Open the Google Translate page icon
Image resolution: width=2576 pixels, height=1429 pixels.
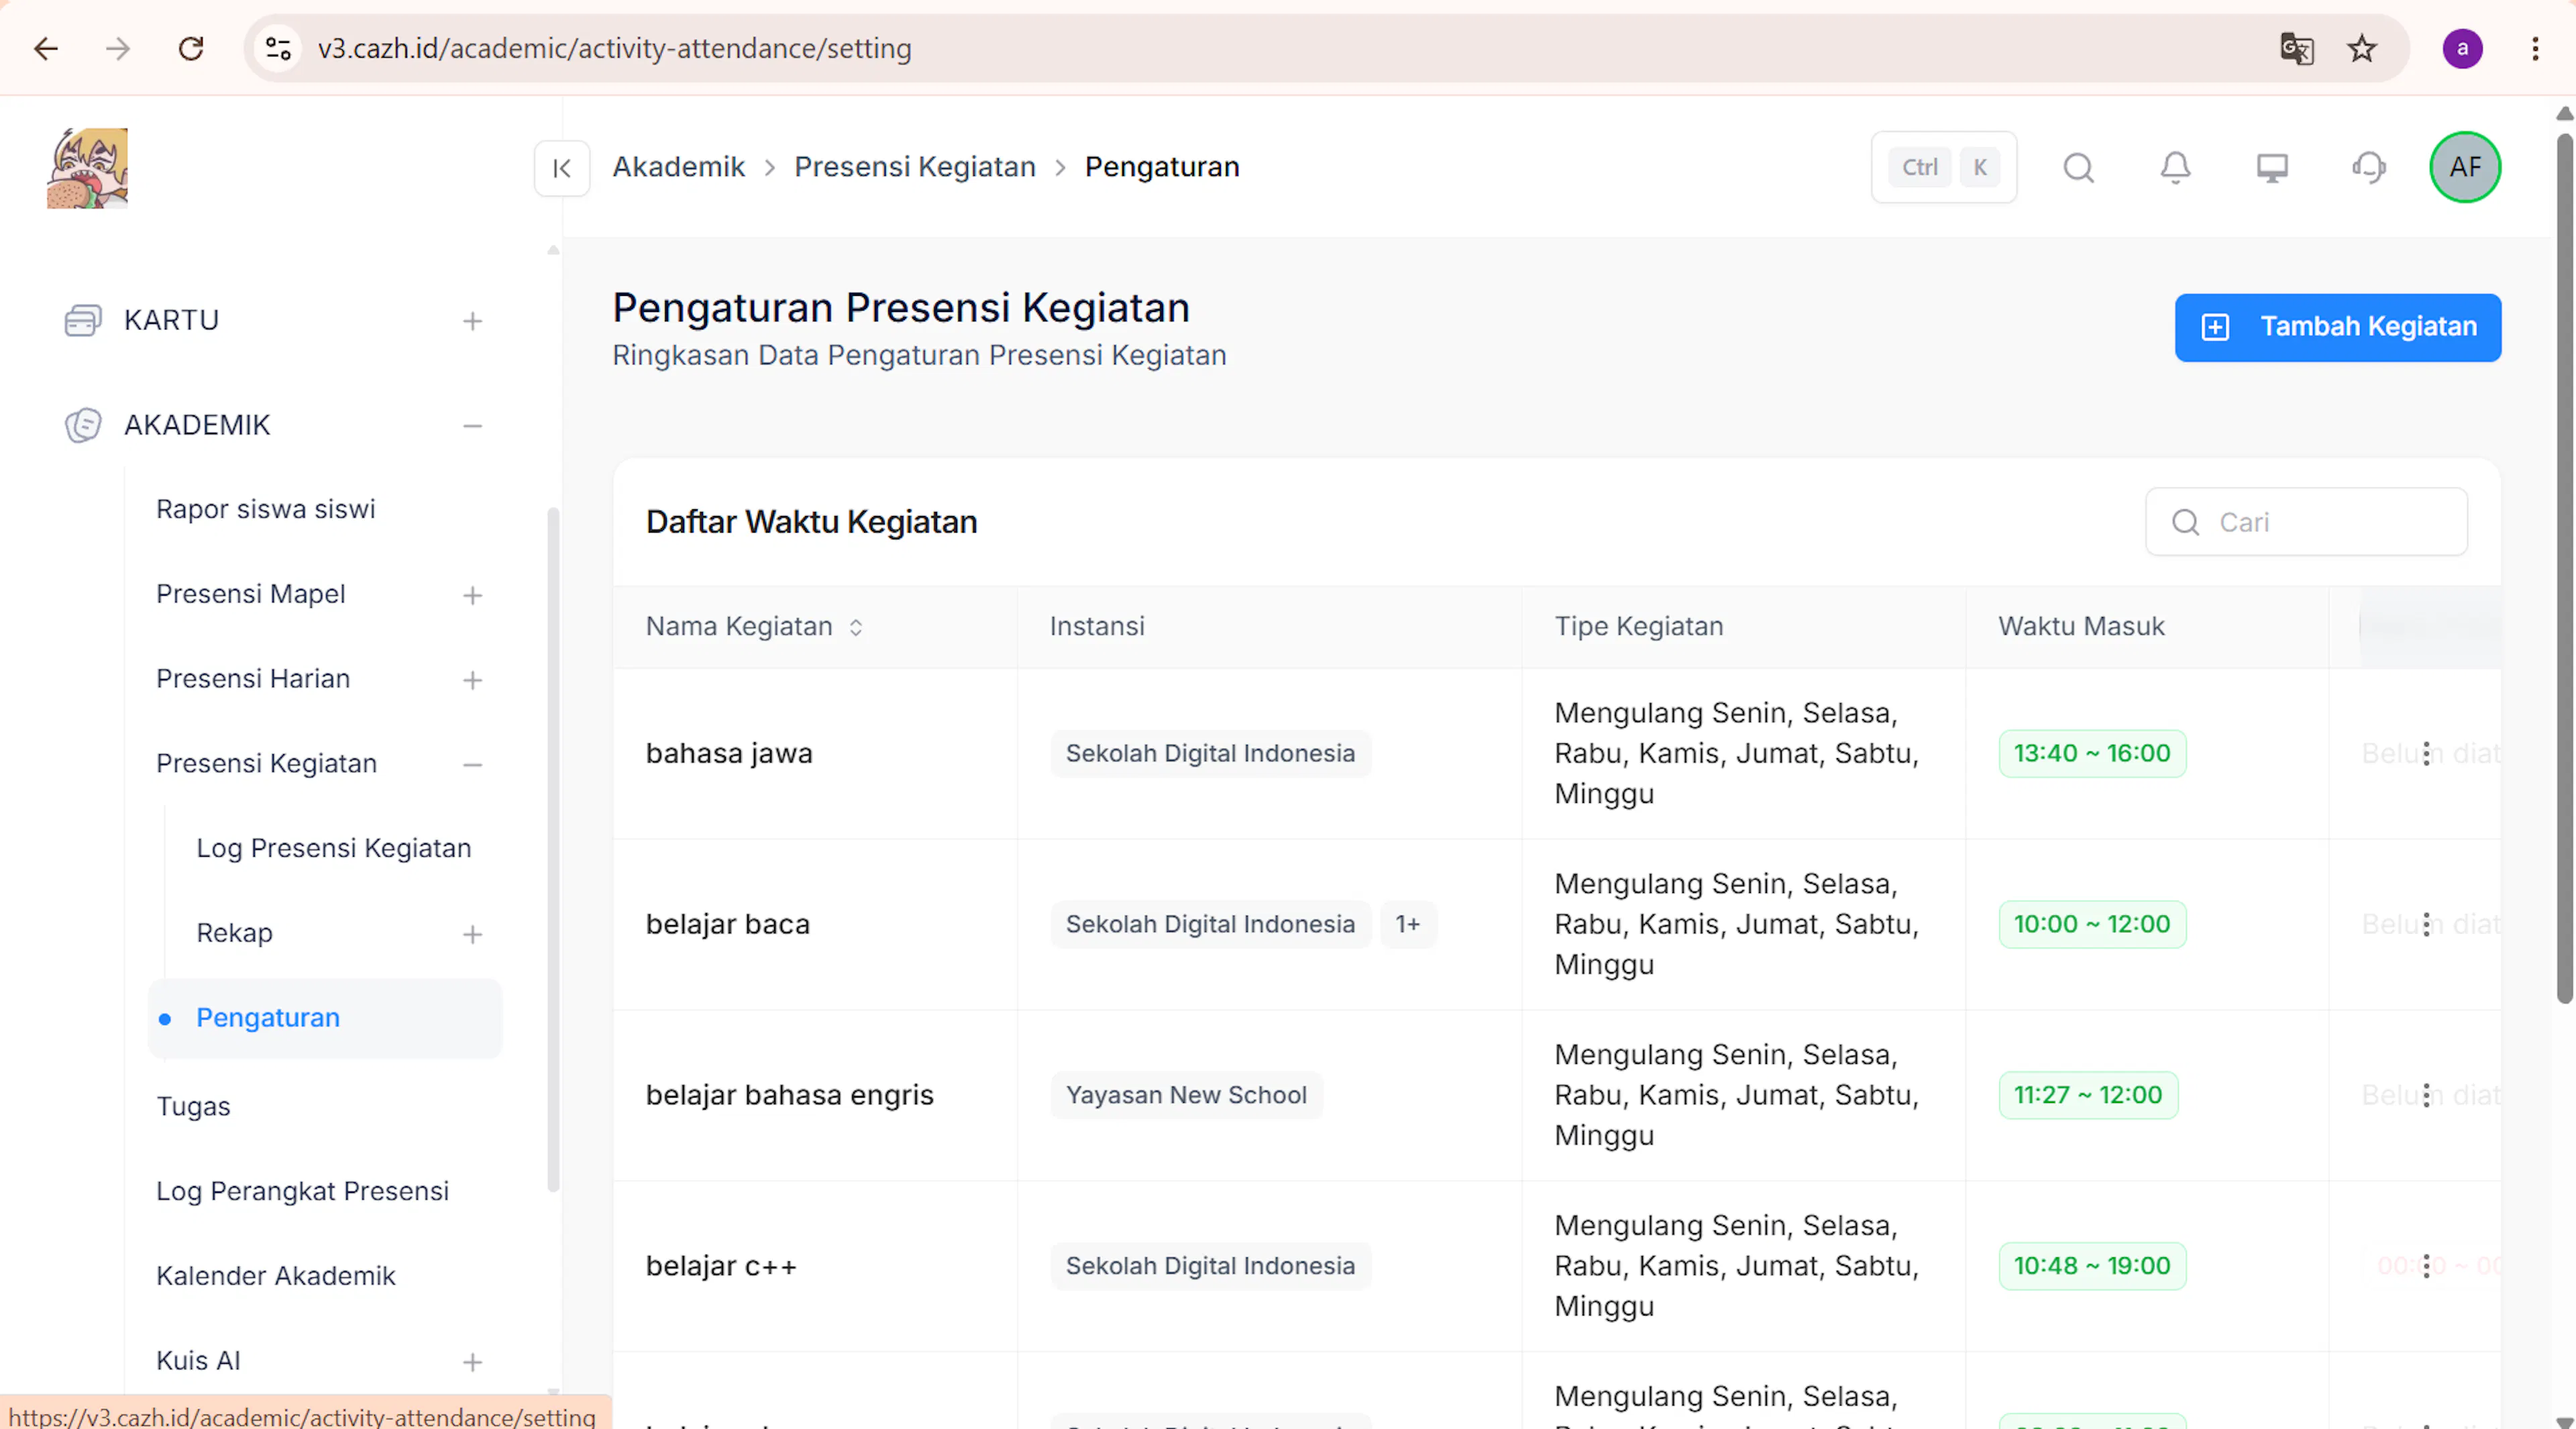[2297, 48]
